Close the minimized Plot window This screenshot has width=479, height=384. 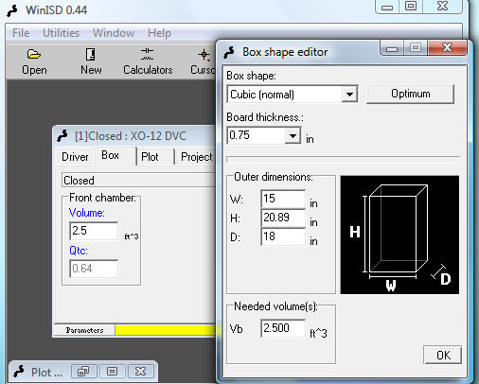[x=141, y=372]
